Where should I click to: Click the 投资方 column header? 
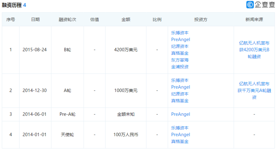tap(201, 20)
